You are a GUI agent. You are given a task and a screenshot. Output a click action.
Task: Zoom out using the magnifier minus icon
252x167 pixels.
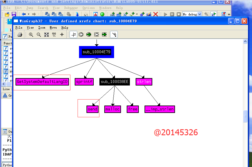39,35
